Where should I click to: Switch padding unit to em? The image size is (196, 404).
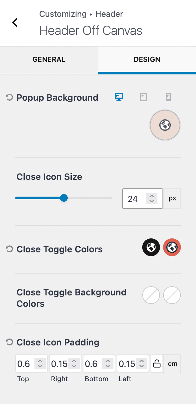pyautogui.click(x=172, y=364)
